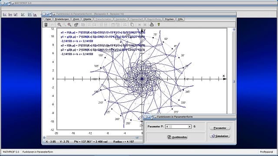Click the Parameter dialog title bar
Viewport: 278px width, 156px height.
point(190,117)
